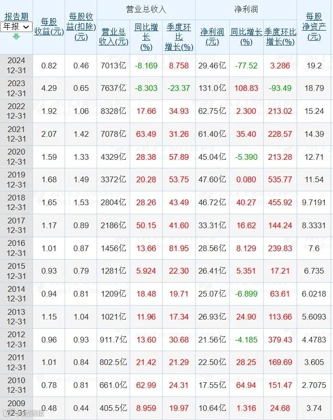333x420 pixels.
Task: Click net profit 62.75亿 for 2022
Action: (212, 111)
